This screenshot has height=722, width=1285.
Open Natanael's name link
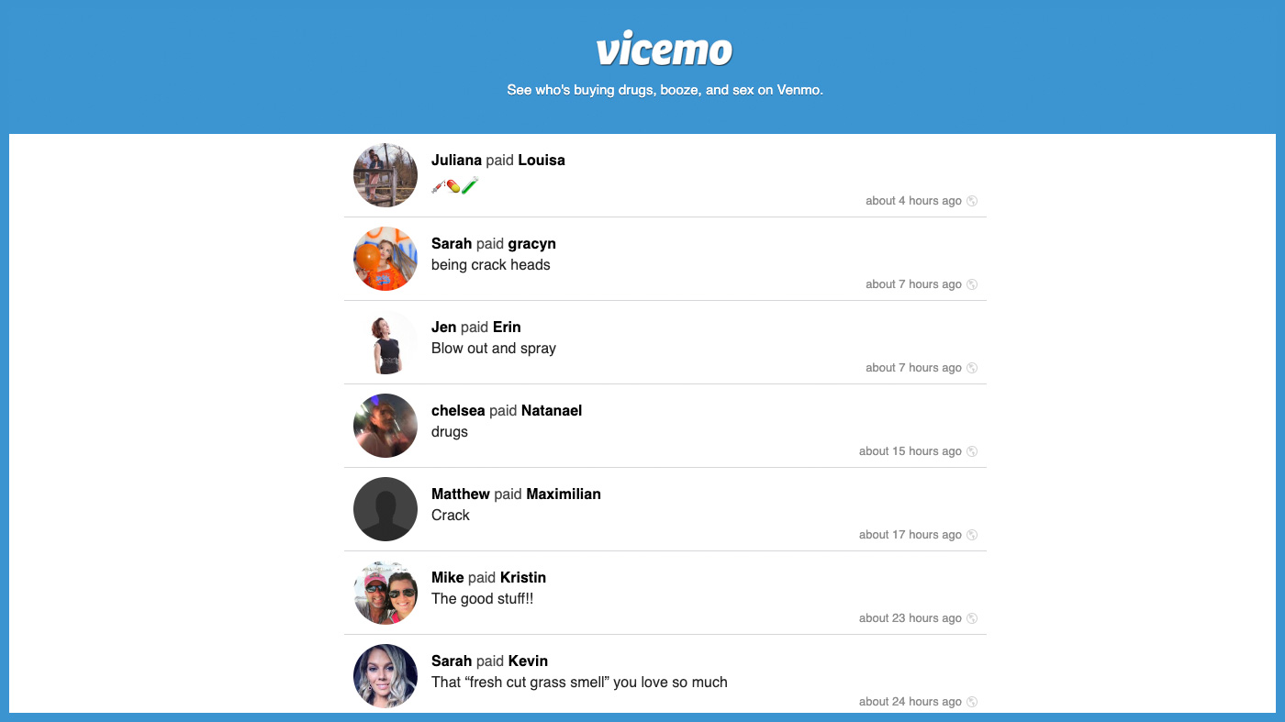[x=552, y=410]
